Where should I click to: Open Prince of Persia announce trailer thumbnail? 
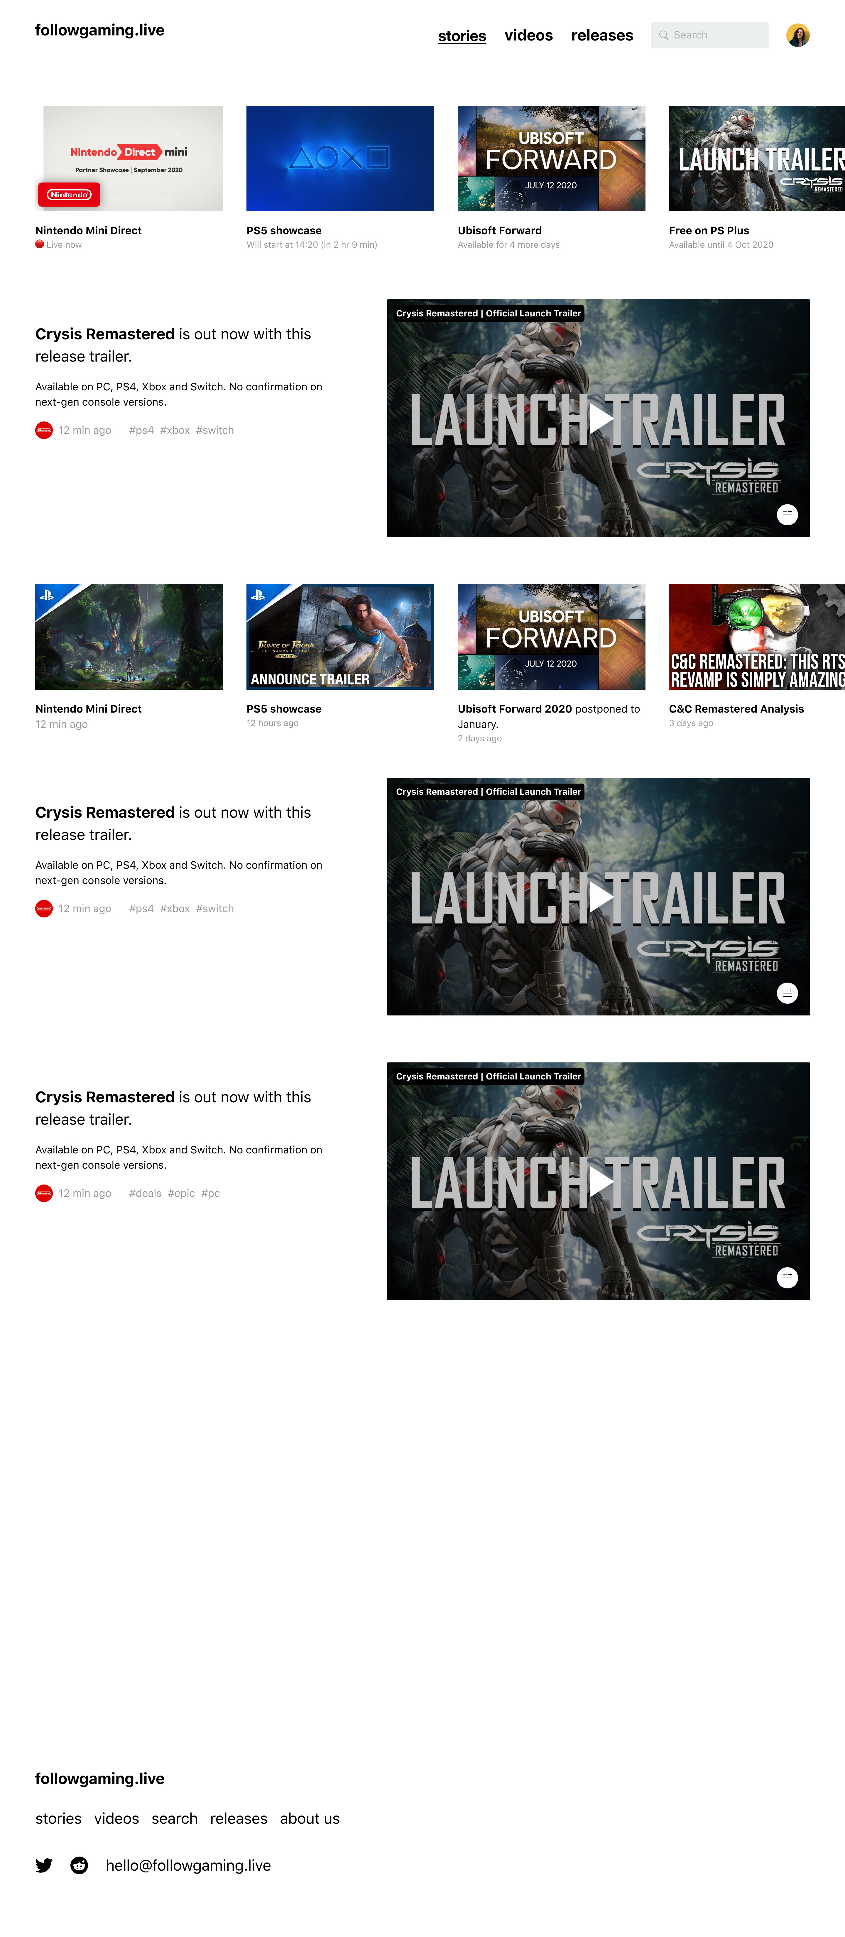pos(341,637)
